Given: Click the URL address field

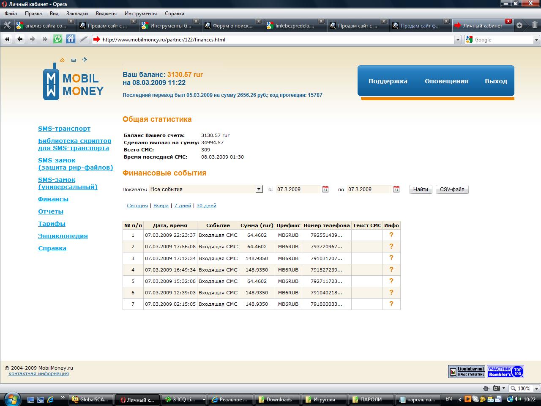Looking at the screenshot, I should pos(277,40).
